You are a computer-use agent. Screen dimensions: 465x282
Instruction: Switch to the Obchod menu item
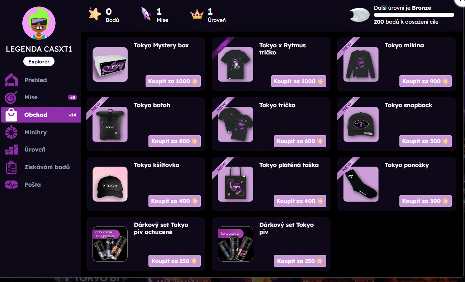click(41, 115)
